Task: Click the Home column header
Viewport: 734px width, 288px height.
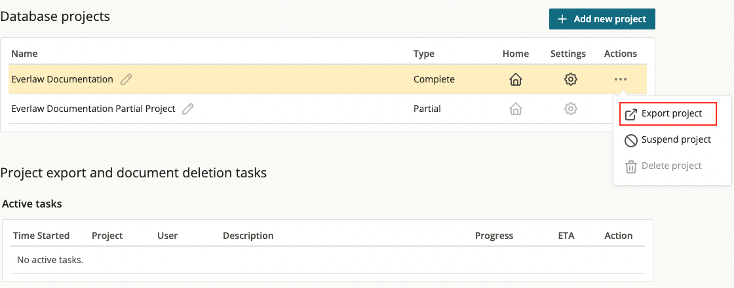Action: pyautogui.click(x=516, y=54)
